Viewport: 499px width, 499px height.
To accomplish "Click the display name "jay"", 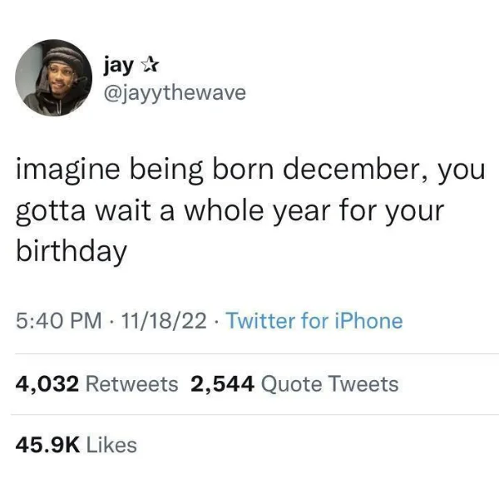I will [x=118, y=66].
